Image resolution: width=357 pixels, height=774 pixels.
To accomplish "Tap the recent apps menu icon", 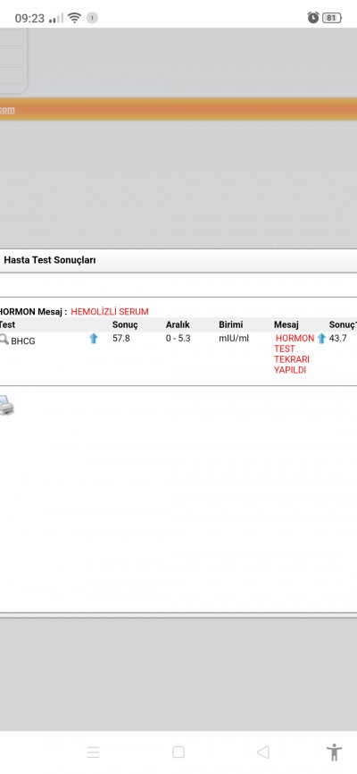I will (x=93, y=752).
